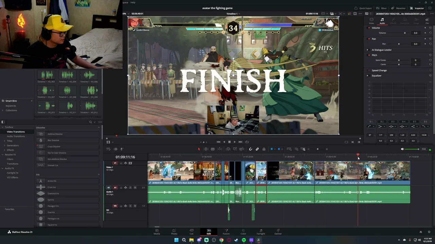Toggle EQ band B2 button
The height and width of the screenshot is (244, 435).
tap(382, 122)
